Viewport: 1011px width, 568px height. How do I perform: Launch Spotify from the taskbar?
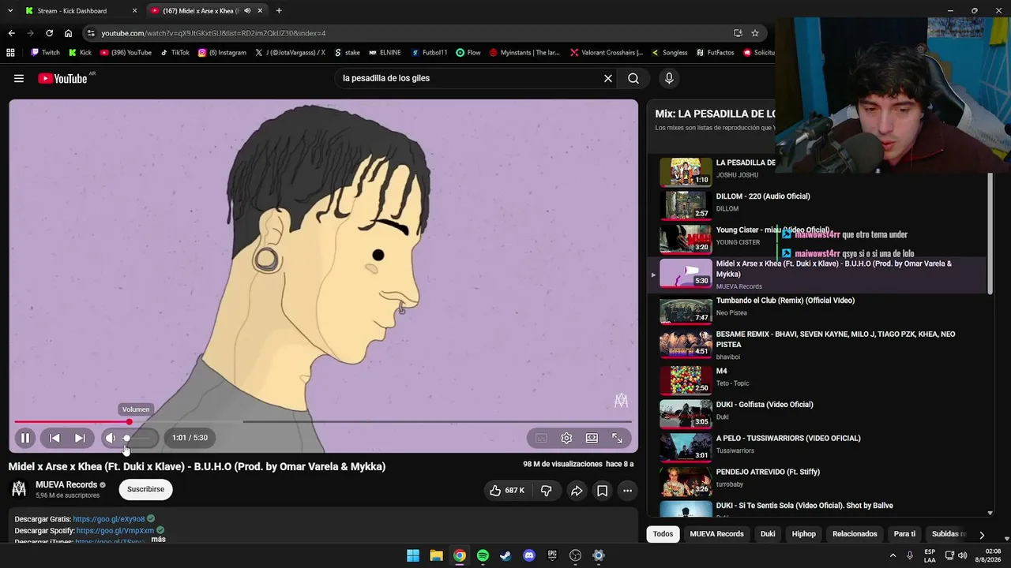[x=483, y=555]
